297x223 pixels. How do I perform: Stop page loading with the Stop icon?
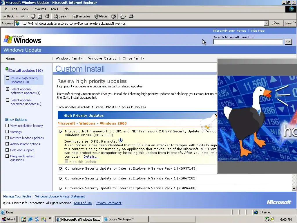click(x=33, y=16)
